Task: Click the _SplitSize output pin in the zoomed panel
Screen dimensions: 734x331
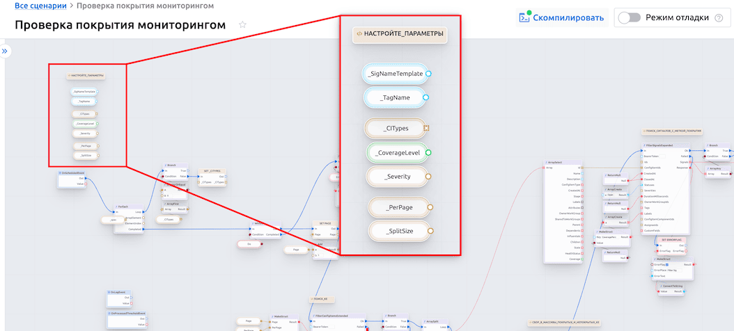Action: tap(430, 231)
